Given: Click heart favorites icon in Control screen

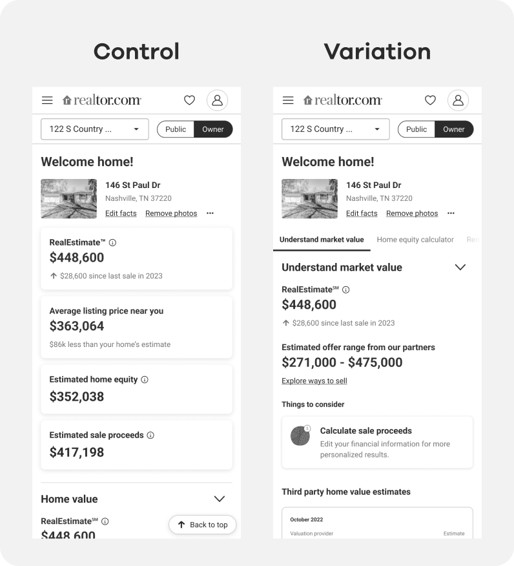Looking at the screenshot, I should point(189,100).
